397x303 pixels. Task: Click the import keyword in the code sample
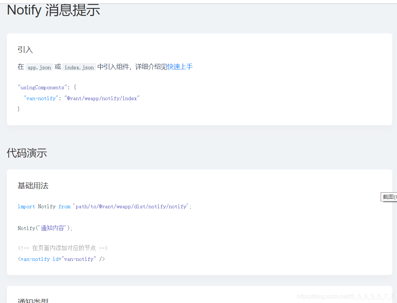[26, 206]
